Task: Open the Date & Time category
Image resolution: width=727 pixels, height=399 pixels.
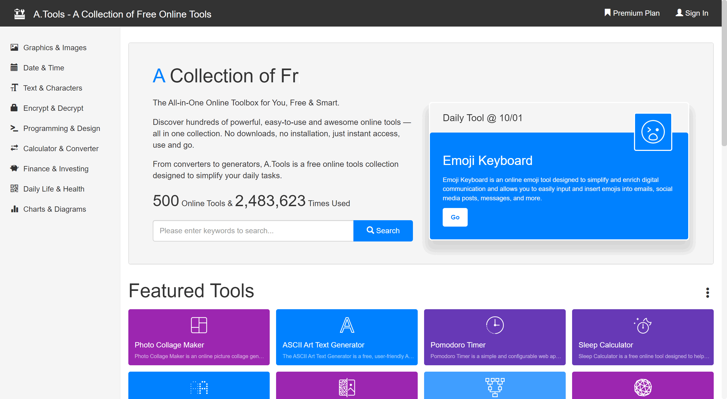Action: point(44,68)
